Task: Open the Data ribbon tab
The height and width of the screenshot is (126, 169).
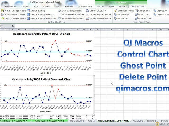Action: pos(36,6)
